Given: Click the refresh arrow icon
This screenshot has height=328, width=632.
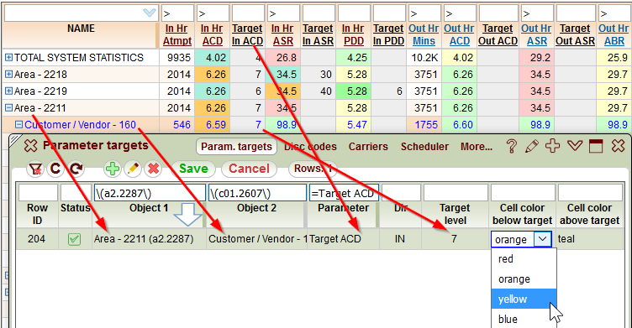Looking at the screenshot, I should coord(76,169).
